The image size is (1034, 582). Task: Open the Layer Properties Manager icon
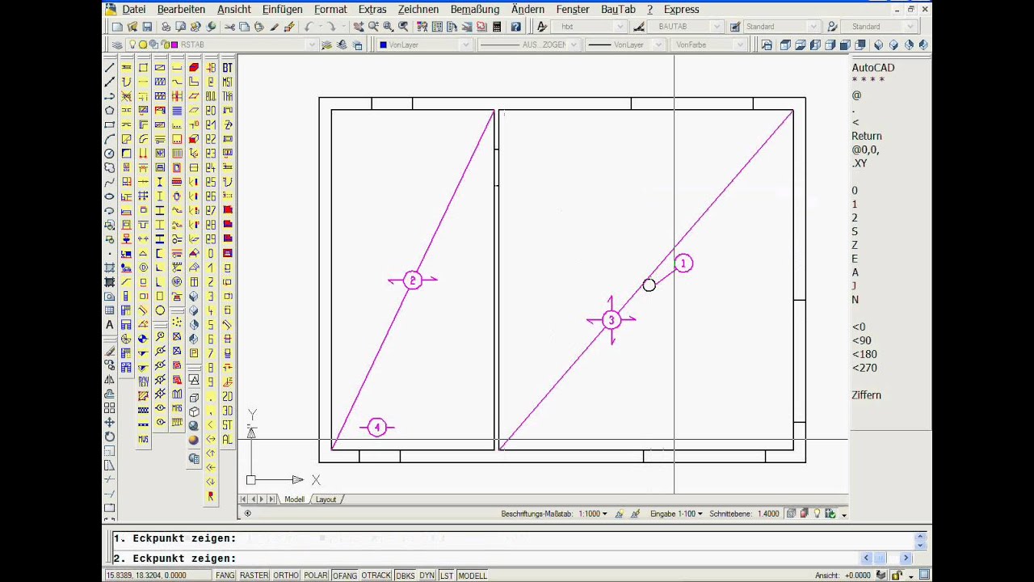(x=117, y=44)
